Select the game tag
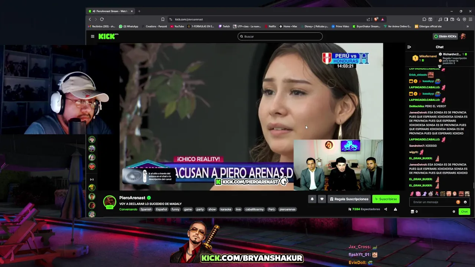Image resolution: width=475 pixels, height=267 pixels. (188, 210)
